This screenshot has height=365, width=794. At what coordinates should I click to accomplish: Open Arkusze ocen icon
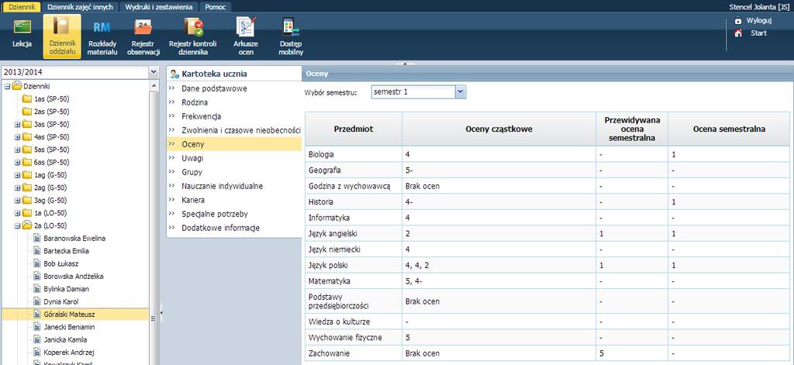point(246,27)
